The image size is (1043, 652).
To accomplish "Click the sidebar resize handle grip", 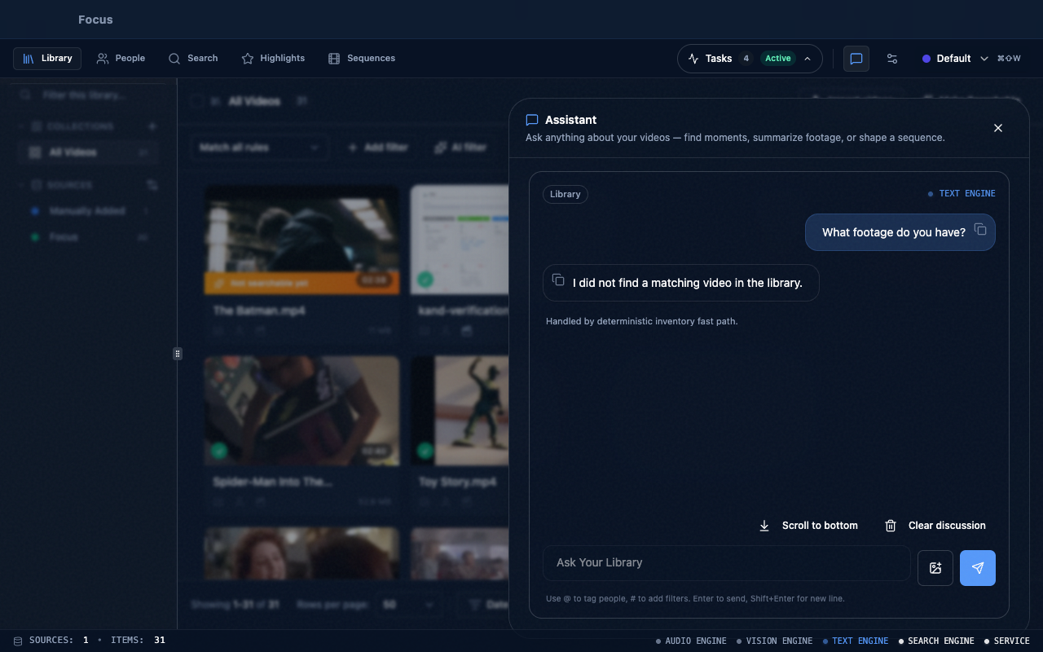I will click(x=178, y=354).
